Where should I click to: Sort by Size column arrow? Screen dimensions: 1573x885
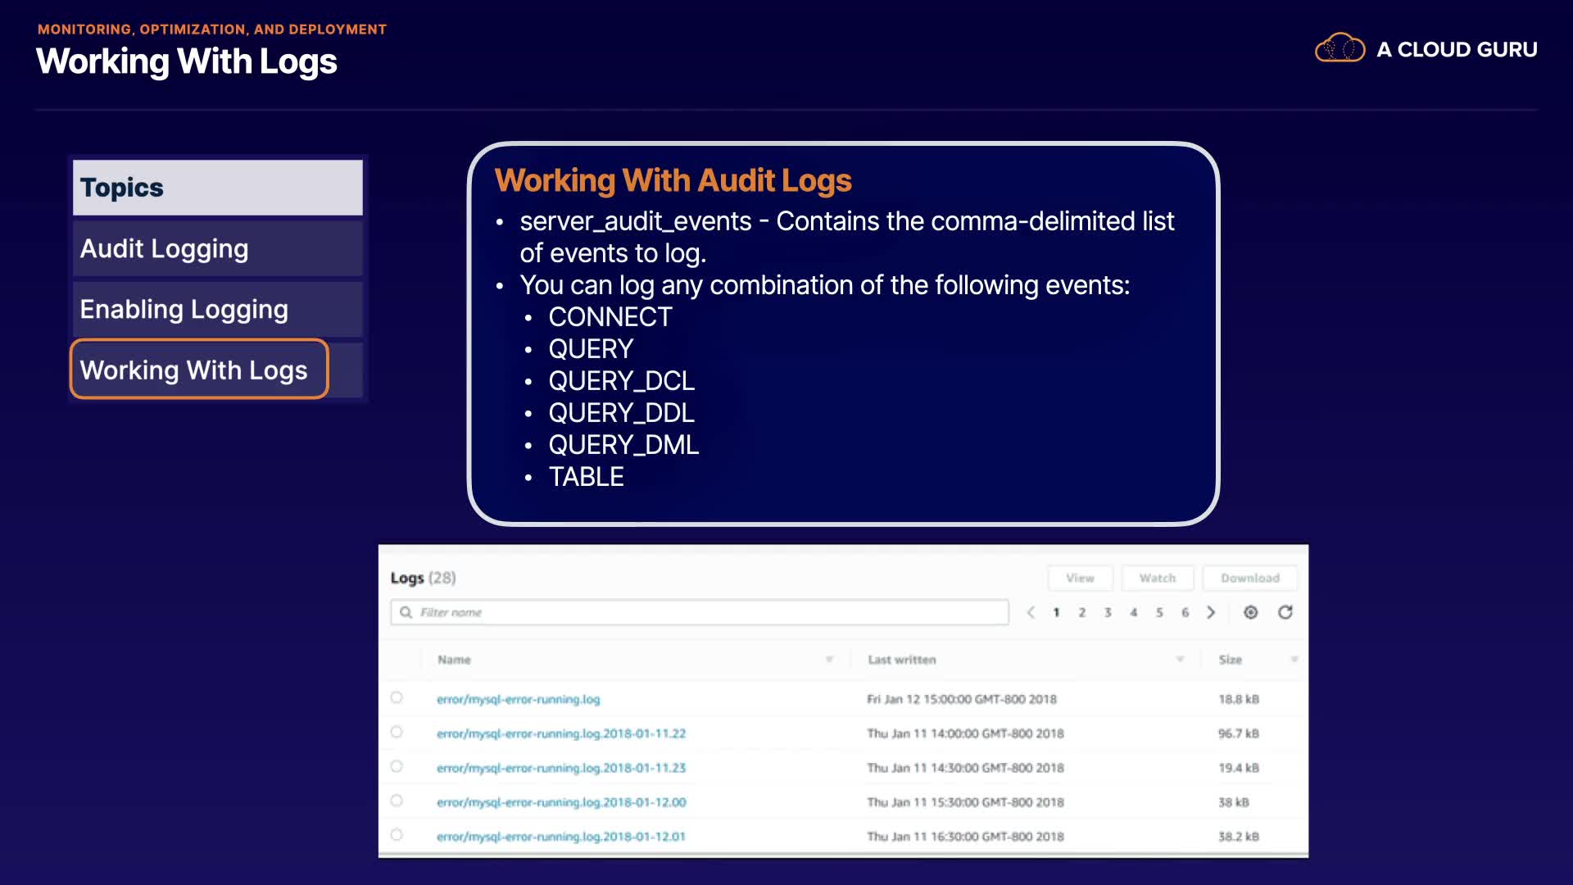click(1294, 660)
